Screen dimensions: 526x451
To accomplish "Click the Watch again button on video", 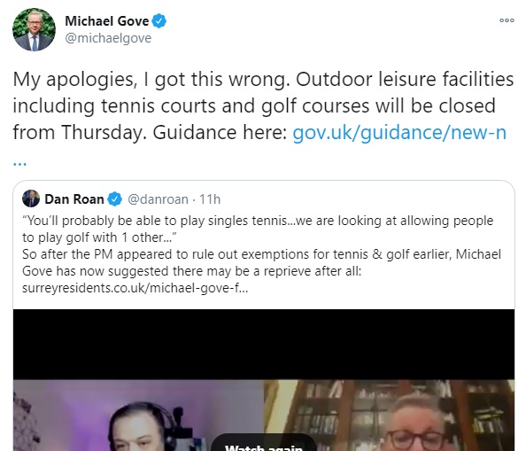I will click(264, 445).
